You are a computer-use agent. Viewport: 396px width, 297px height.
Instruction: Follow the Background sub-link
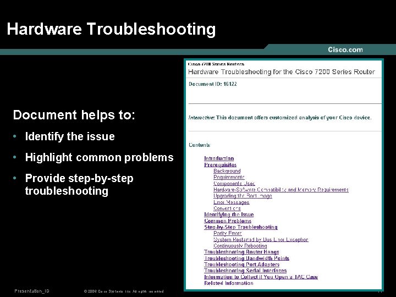click(227, 171)
